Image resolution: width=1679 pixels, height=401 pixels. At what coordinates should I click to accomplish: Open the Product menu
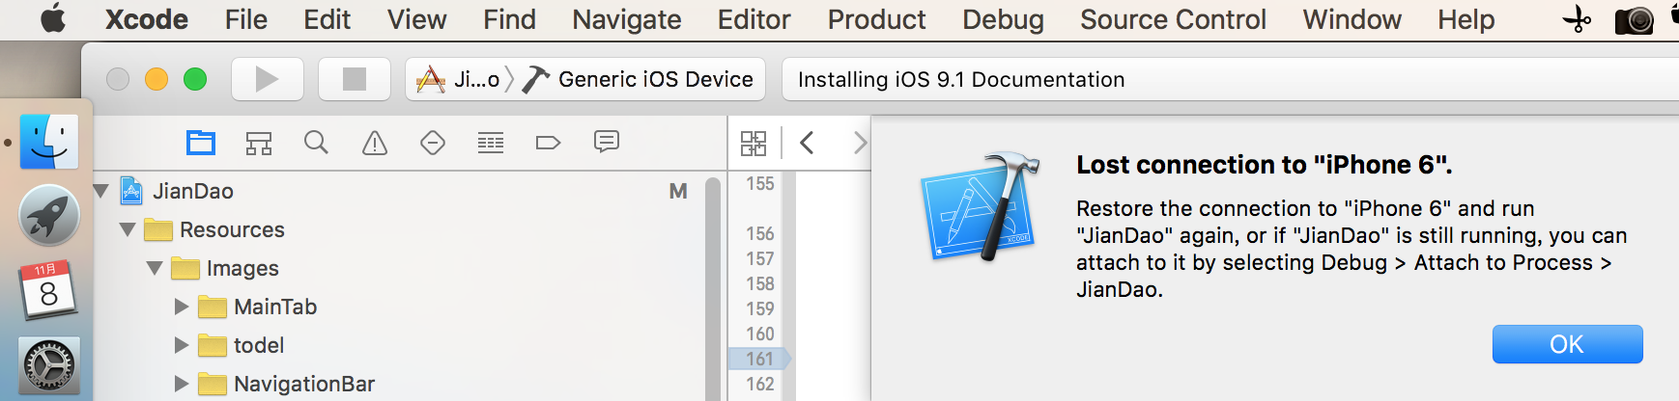[x=876, y=19]
